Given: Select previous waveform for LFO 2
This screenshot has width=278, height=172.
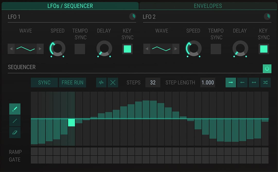Looking at the screenshot, I should click(147, 49).
